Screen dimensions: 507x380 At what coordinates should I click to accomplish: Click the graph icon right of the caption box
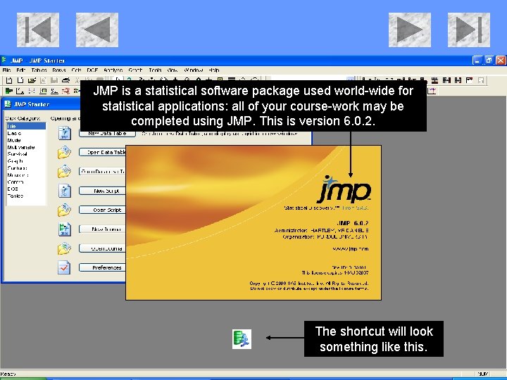pyautogui.click(x=432, y=91)
